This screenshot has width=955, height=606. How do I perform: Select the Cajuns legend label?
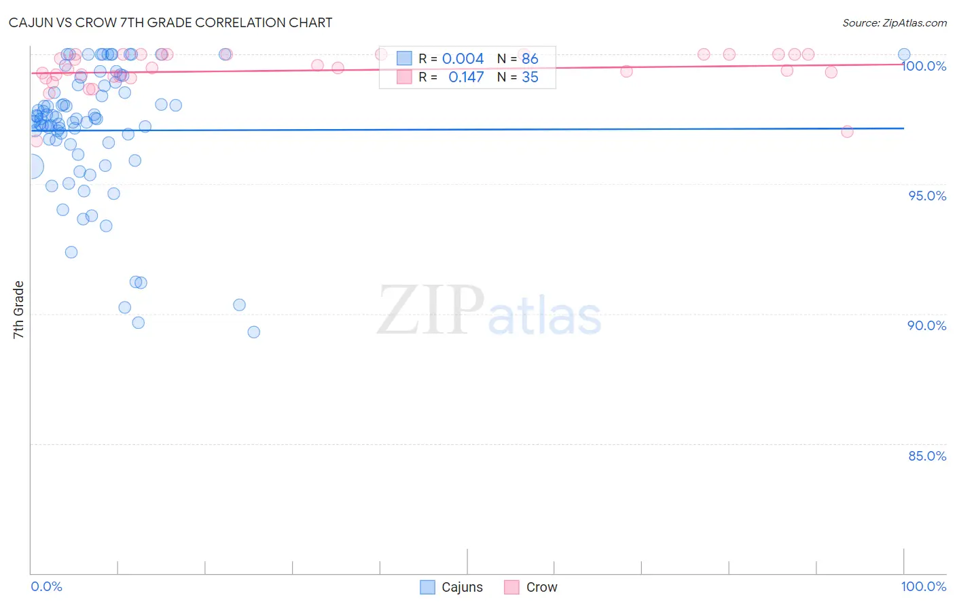coord(462,587)
